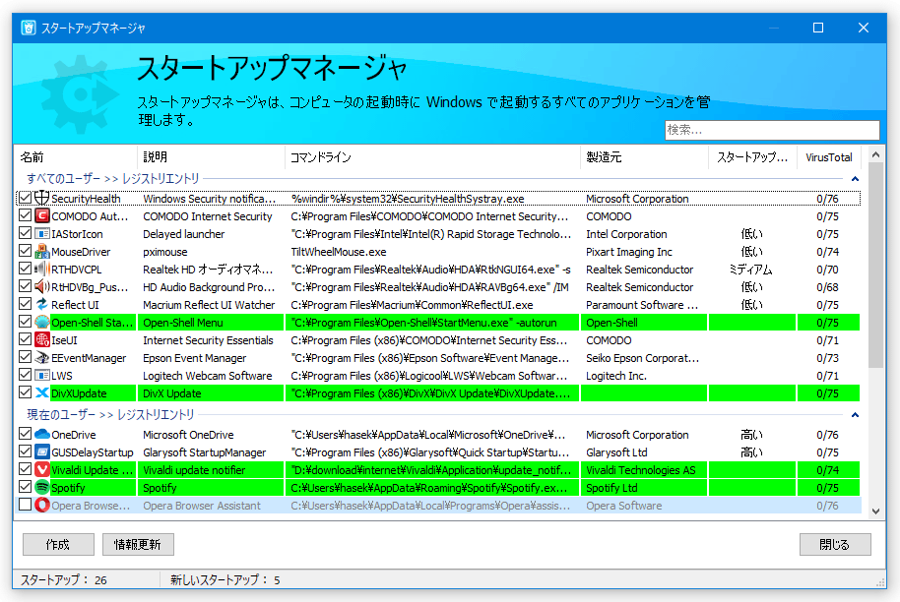The height and width of the screenshot is (602, 900).
Task: Click the 0/73 VirusTotal result
Action: point(828,358)
